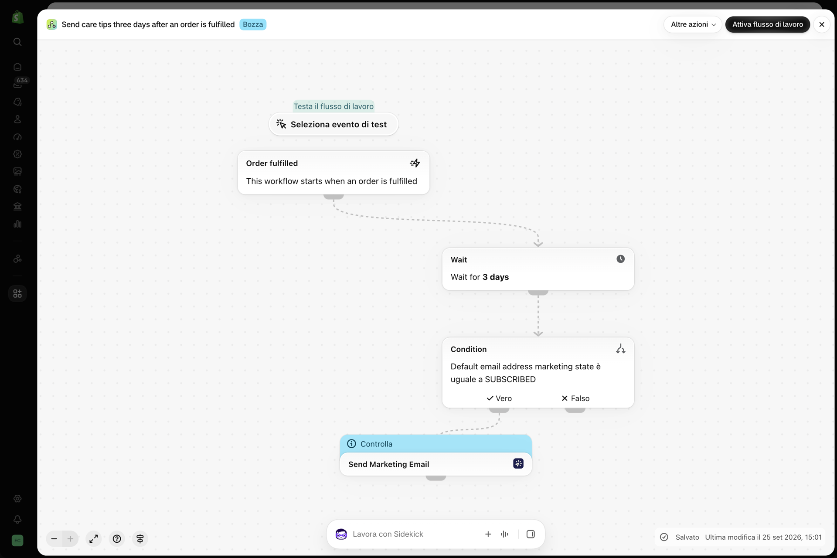Zoom out the canvas with the minus button

54,539
